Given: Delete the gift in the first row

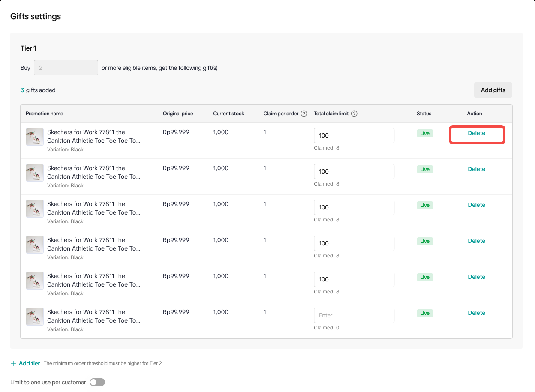Looking at the screenshot, I should (x=476, y=133).
